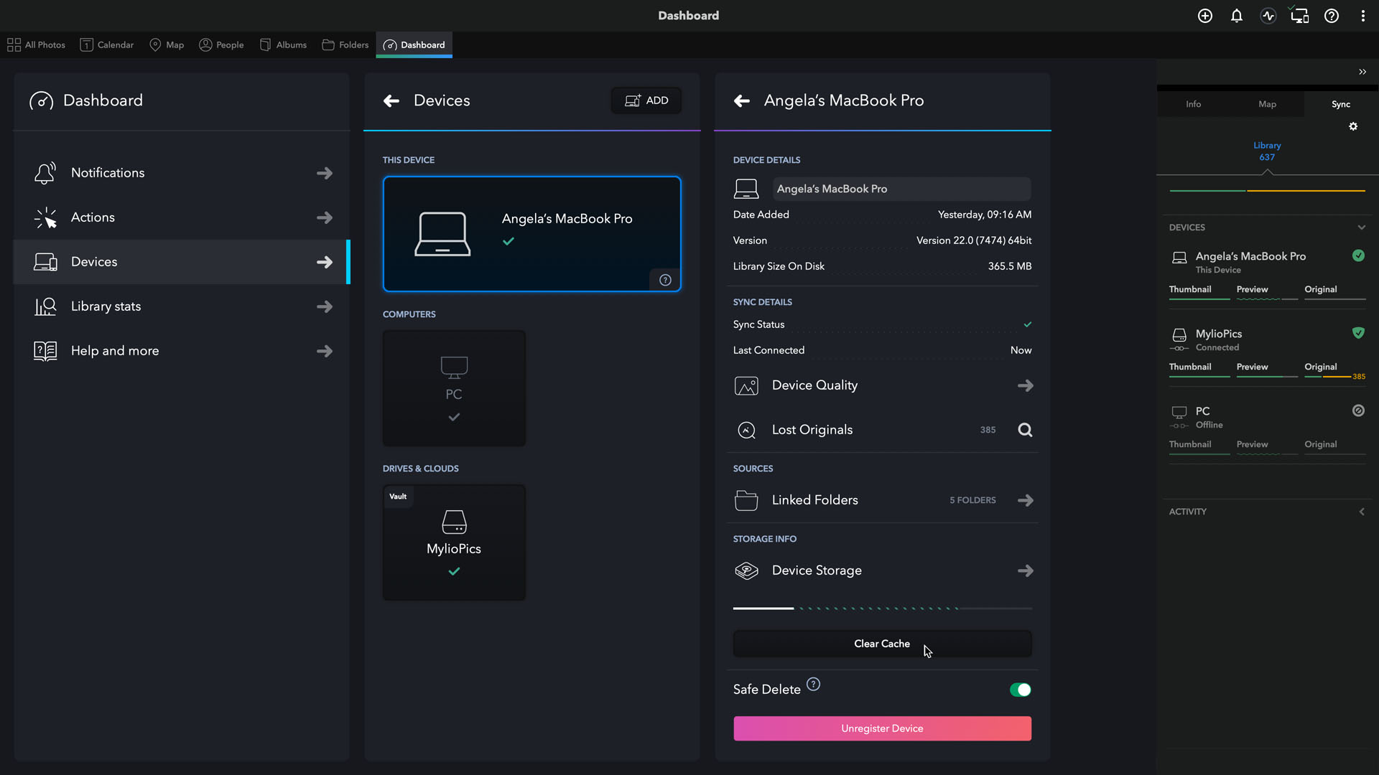Click the Clear Cache button
The height and width of the screenshot is (775, 1379).
pyautogui.click(x=882, y=644)
